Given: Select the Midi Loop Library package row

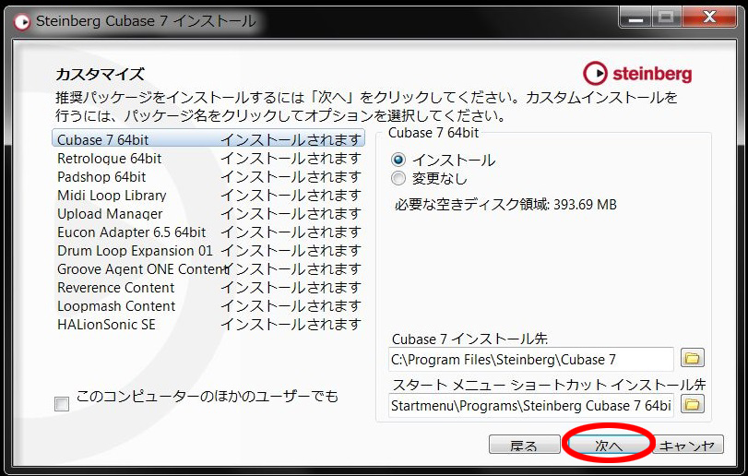Looking at the screenshot, I should (208, 195).
